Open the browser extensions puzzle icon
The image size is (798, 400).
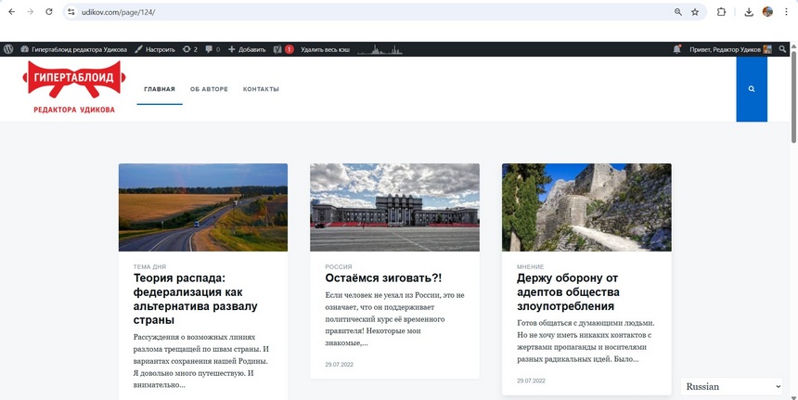(721, 12)
